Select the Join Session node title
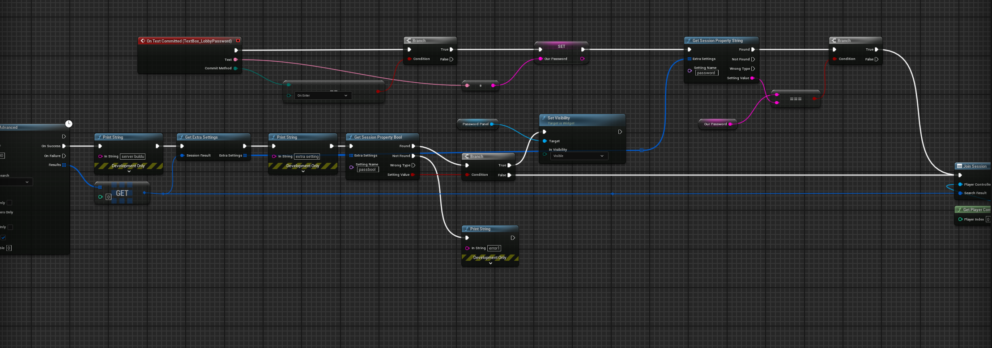 click(x=975, y=166)
